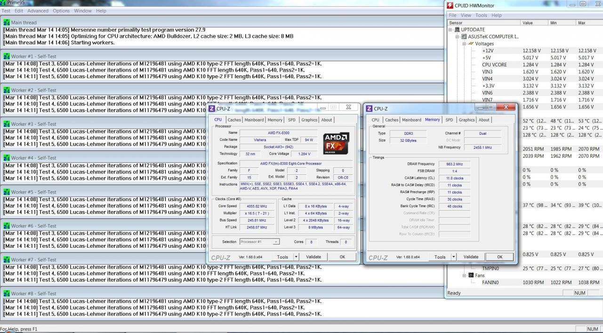Open Tools dropdown arrow in CPU window
Viewport: 603px width, 333px height.
coord(296,257)
